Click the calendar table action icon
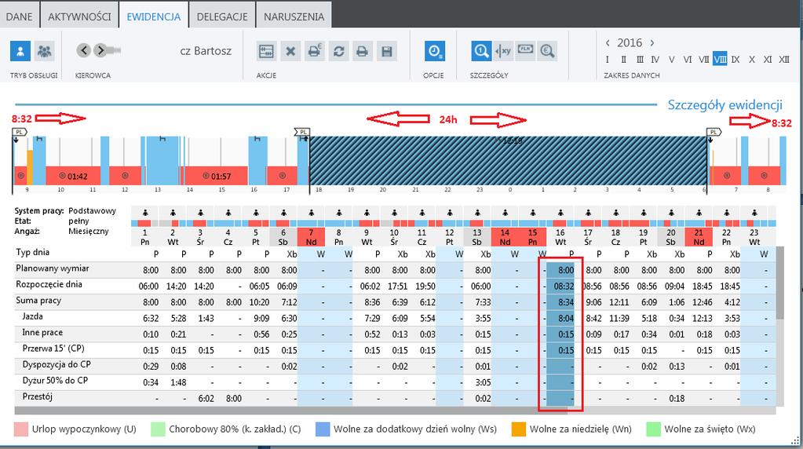Image resolution: width=803 pixels, height=449 pixels. coord(266,51)
